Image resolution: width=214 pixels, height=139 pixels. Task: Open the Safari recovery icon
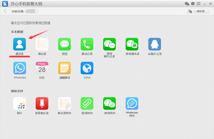click(87, 68)
